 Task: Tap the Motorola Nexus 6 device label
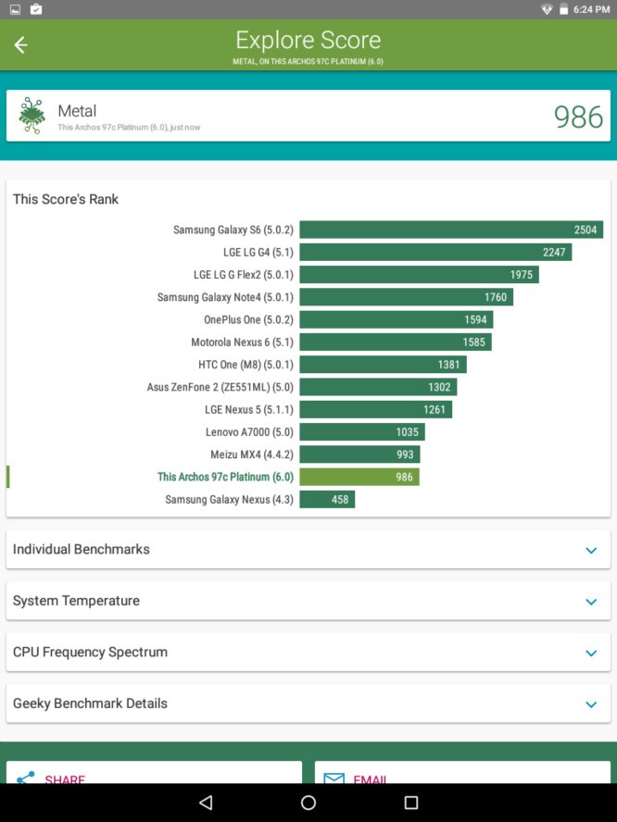tap(243, 342)
